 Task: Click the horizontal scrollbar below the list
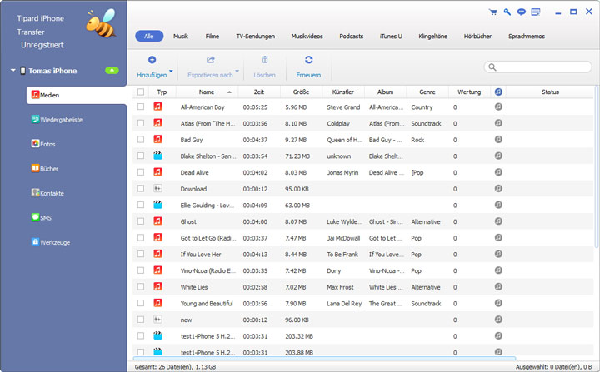pos(324,358)
